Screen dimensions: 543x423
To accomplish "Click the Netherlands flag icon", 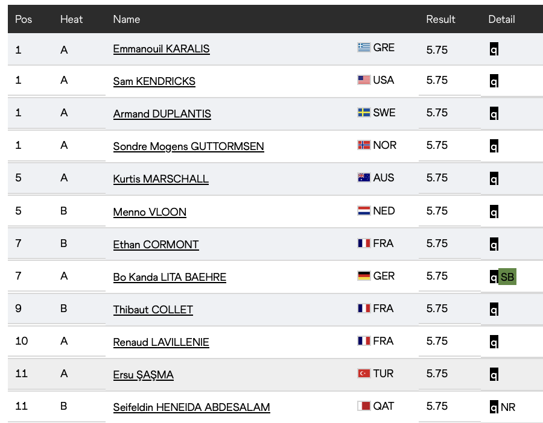I will point(364,211).
